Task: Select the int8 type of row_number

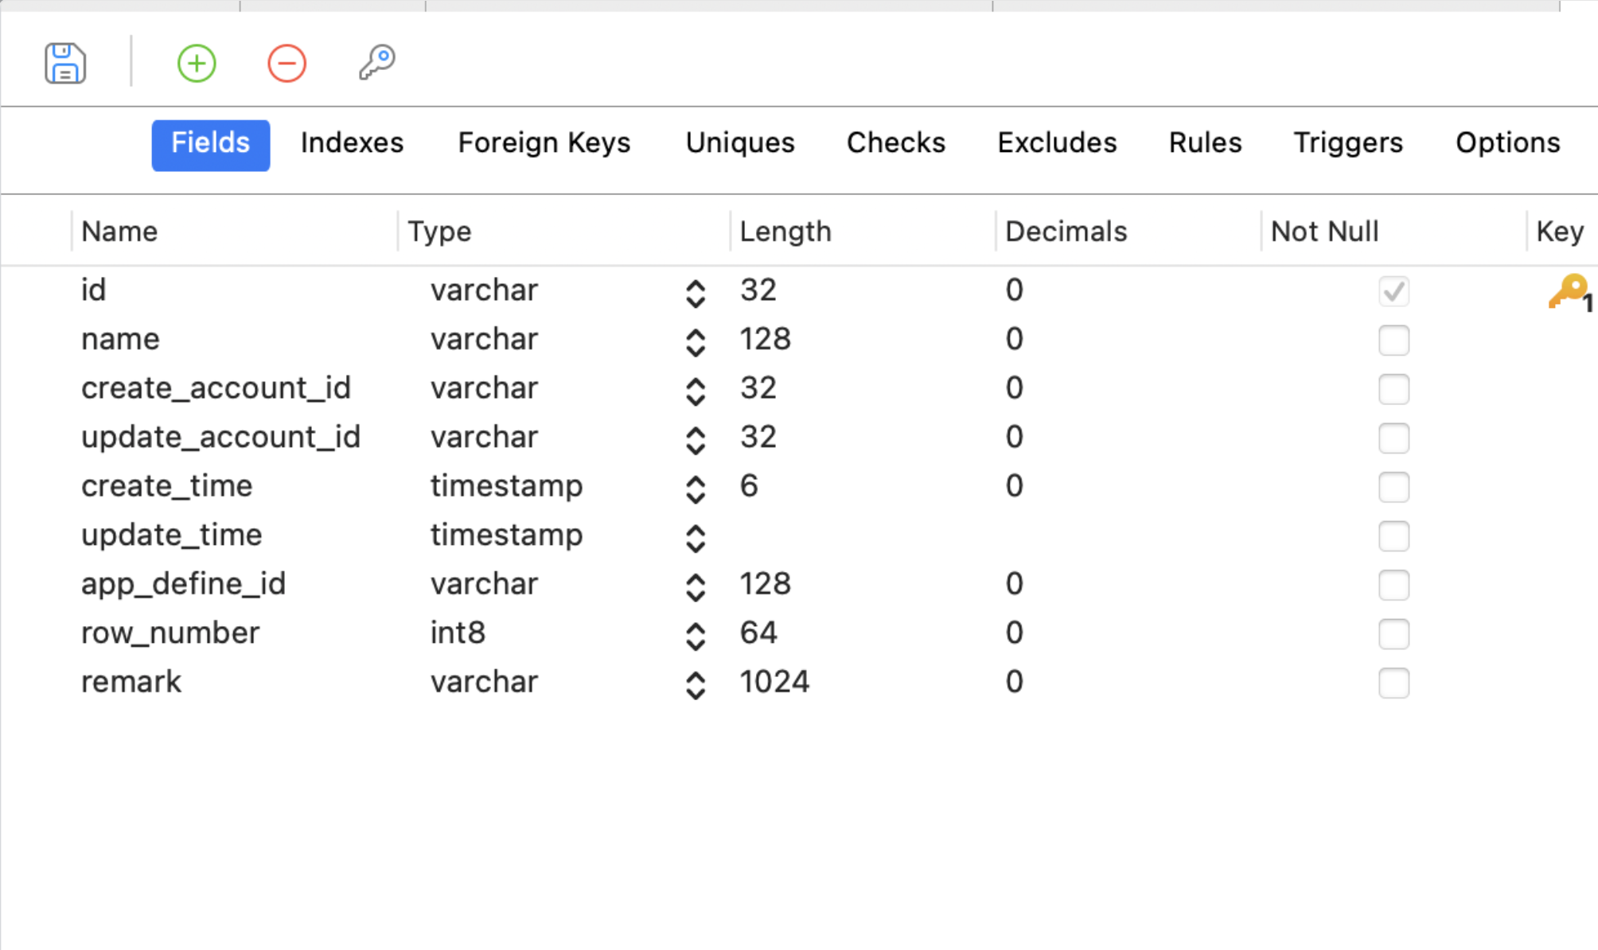Action: pyautogui.click(x=458, y=633)
